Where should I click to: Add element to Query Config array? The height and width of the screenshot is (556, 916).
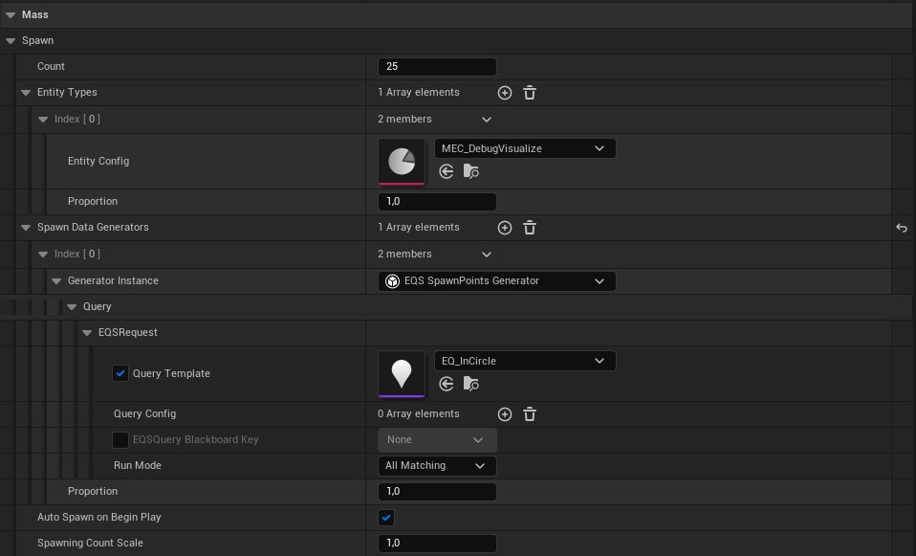505,414
